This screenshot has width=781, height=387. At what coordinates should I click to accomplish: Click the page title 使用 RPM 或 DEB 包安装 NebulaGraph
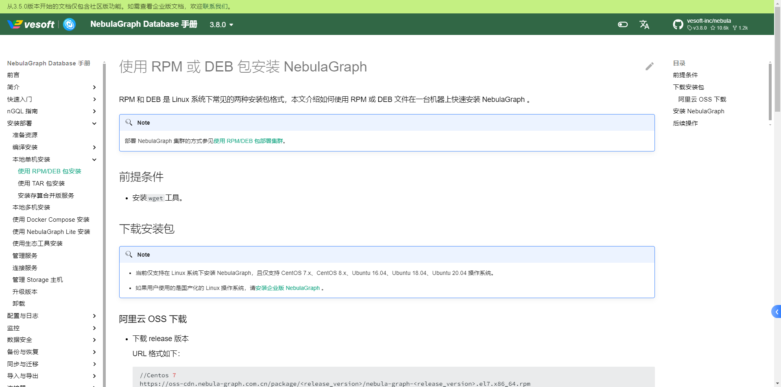[243, 67]
